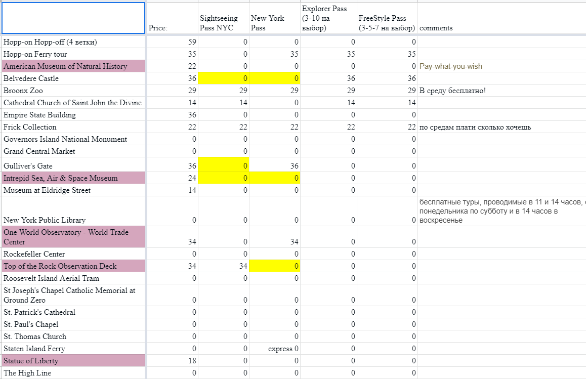Screen dimensions: 586x379
Task: Click Cathedral Church Explorer Pass value 14
Action: pyautogui.click(x=328, y=103)
